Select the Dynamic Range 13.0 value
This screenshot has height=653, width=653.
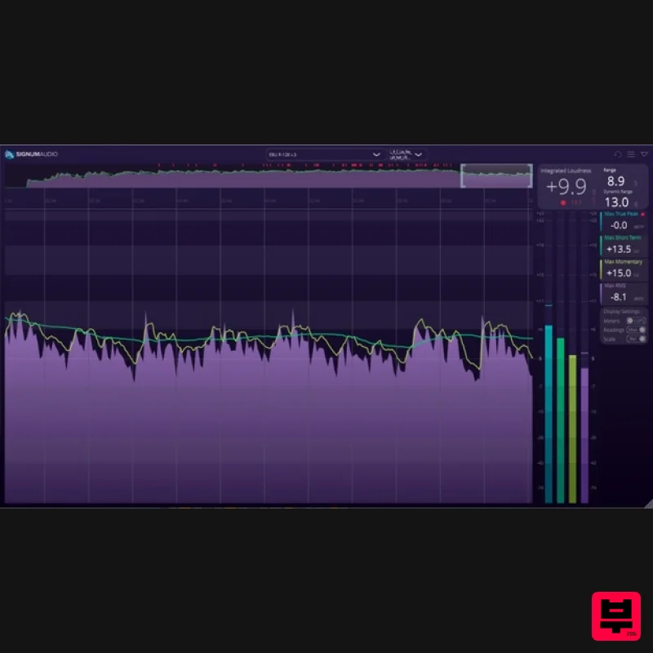point(619,201)
